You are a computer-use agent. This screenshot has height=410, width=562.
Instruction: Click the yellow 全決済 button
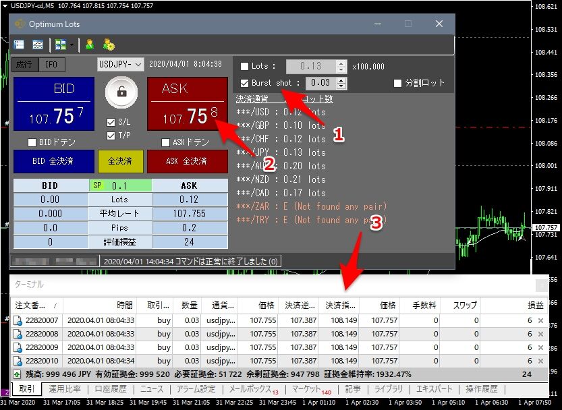click(121, 161)
